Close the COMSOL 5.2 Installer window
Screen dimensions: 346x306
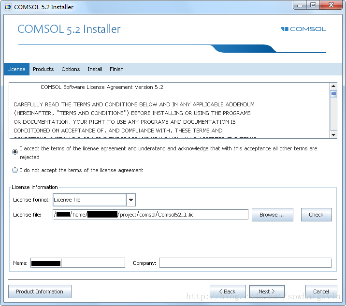(331, 5)
